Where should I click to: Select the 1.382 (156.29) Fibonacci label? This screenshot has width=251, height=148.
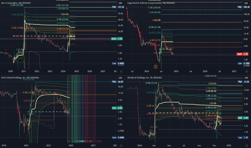(154, 8)
